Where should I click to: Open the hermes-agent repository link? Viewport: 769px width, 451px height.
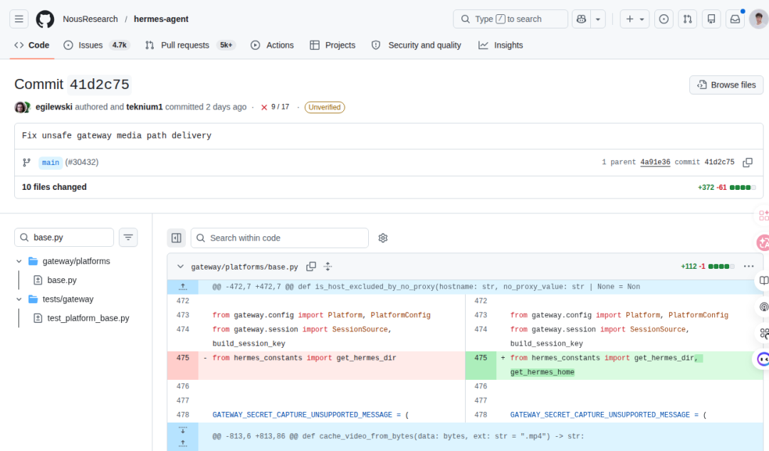161,19
